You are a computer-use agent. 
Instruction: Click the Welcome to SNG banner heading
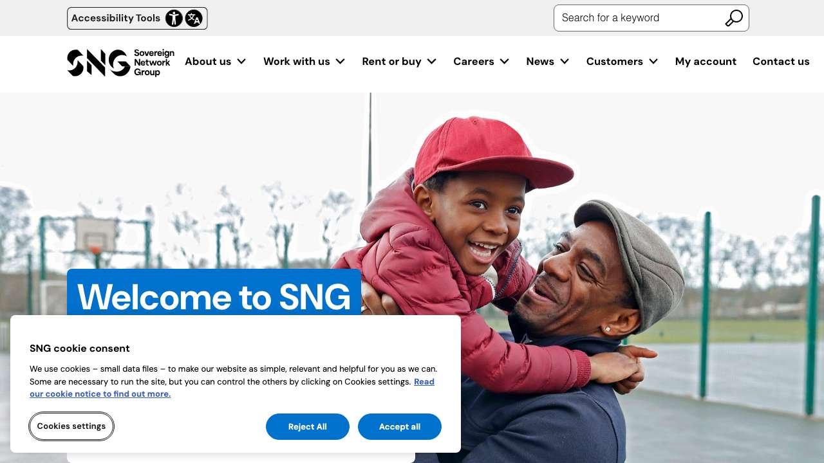(214, 296)
